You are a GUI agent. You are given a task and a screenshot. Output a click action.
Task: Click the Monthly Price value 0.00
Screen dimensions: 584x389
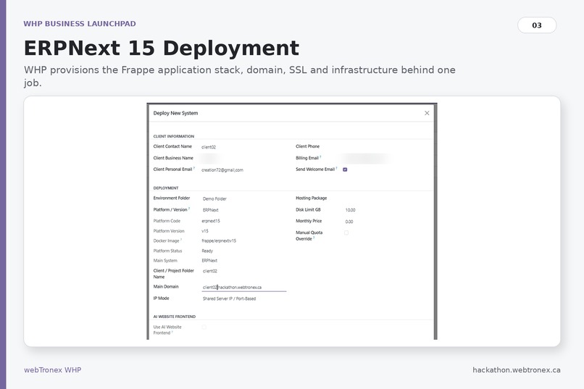(x=349, y=222)
